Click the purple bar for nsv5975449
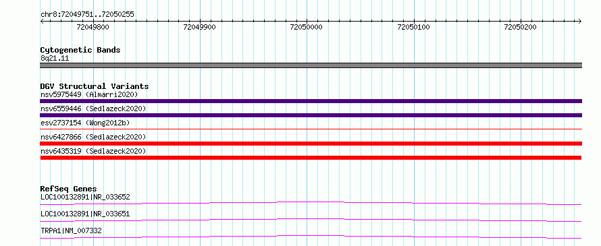601x246 pixels. click(311, 101)
